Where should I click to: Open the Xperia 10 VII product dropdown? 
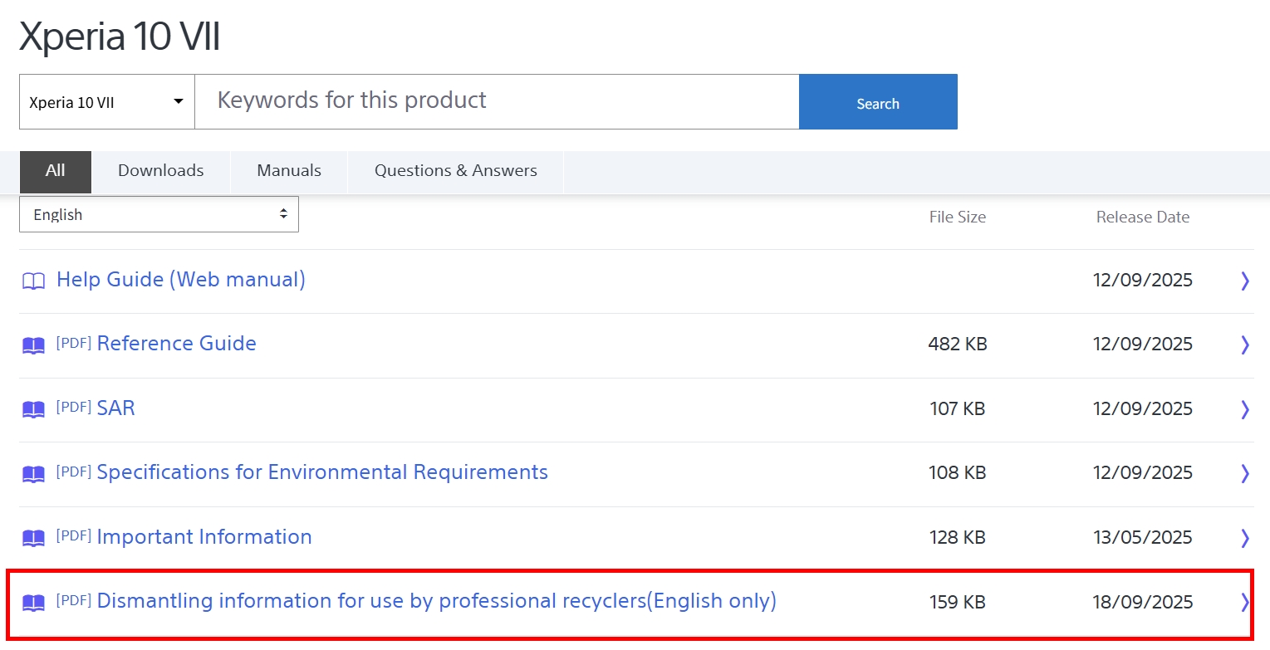coord(106,102)
